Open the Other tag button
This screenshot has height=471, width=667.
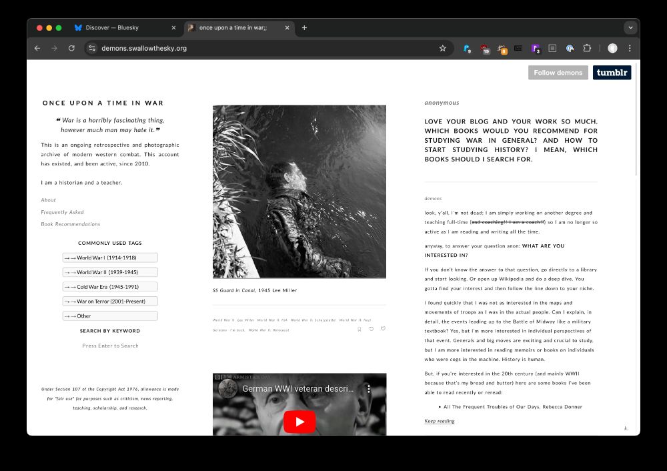pyautogui.click(x=110, y=316)
